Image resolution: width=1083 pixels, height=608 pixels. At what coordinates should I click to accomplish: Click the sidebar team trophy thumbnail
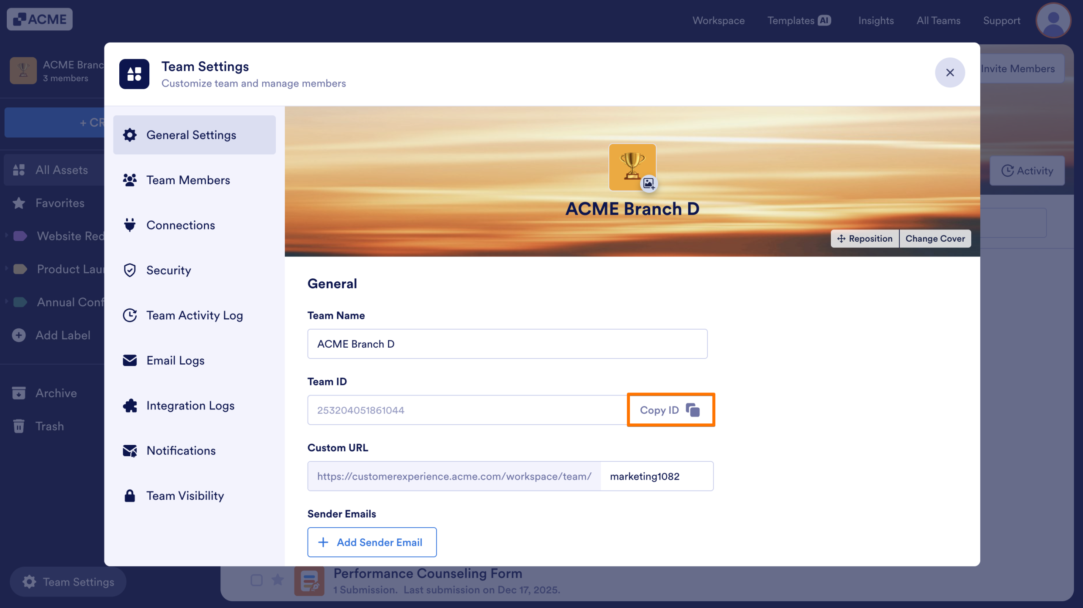[x=23, y=71]
